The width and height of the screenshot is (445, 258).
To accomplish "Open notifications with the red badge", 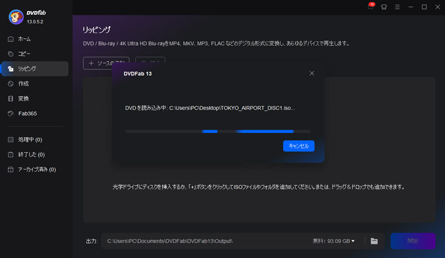I will point(370,7).
